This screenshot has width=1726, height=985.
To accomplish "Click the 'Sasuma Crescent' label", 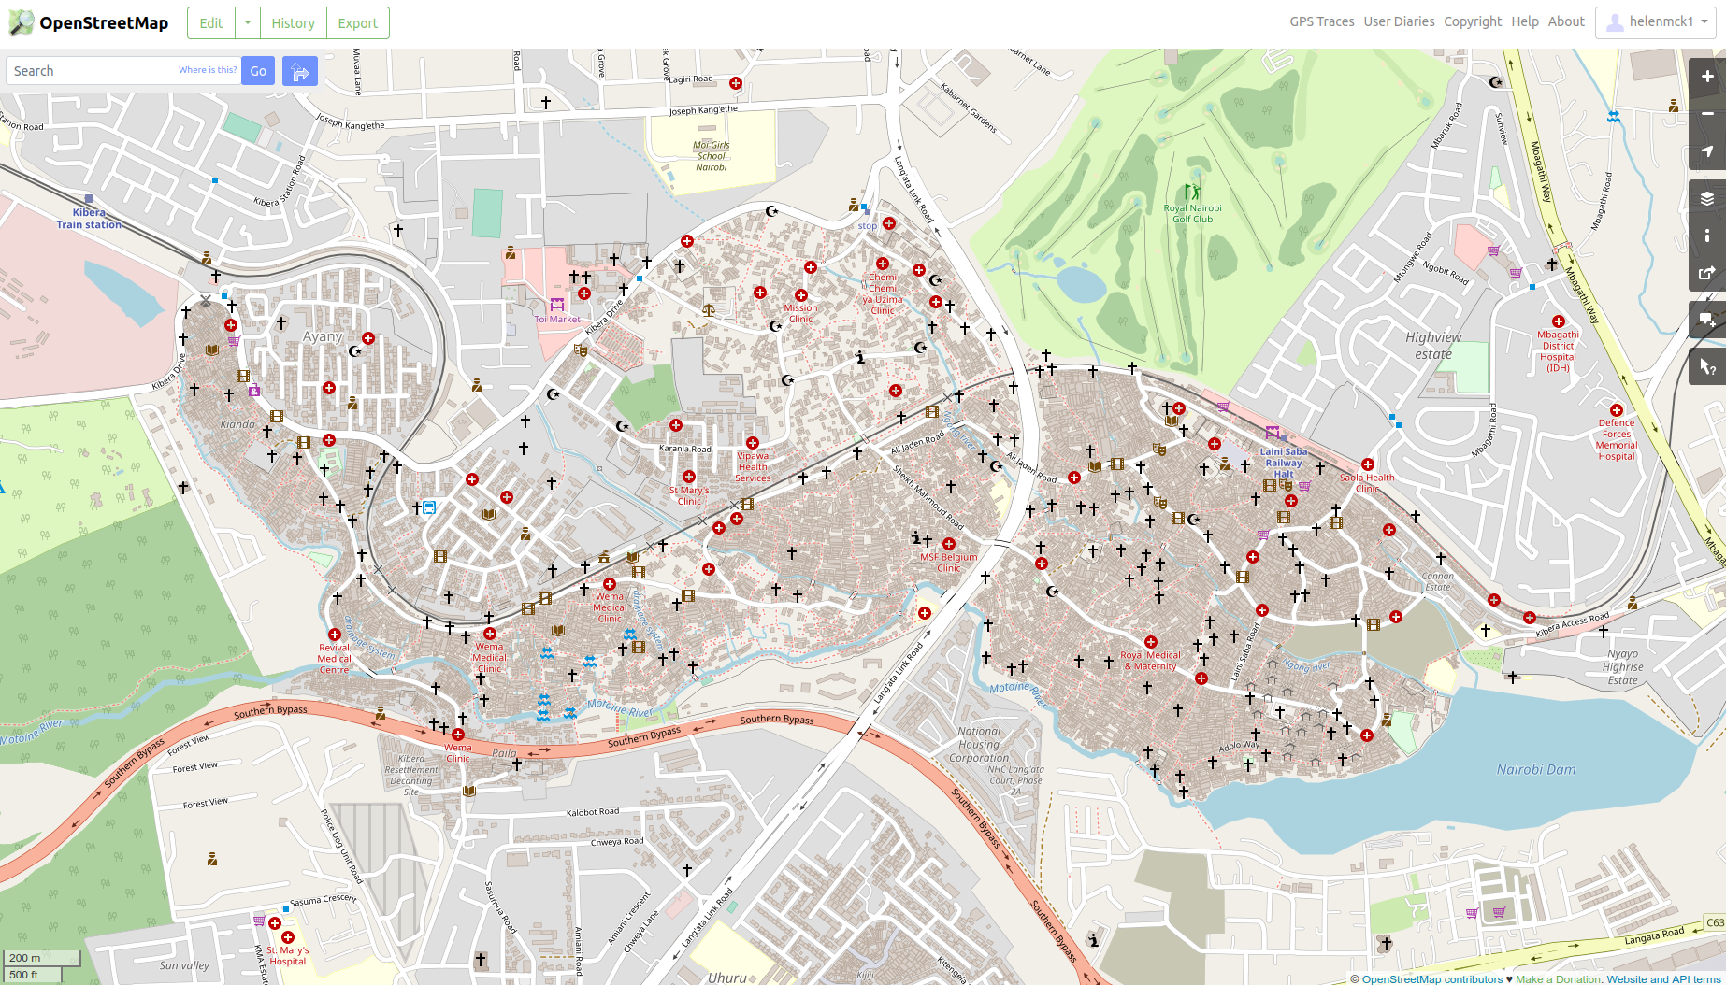I will [324, 900].
